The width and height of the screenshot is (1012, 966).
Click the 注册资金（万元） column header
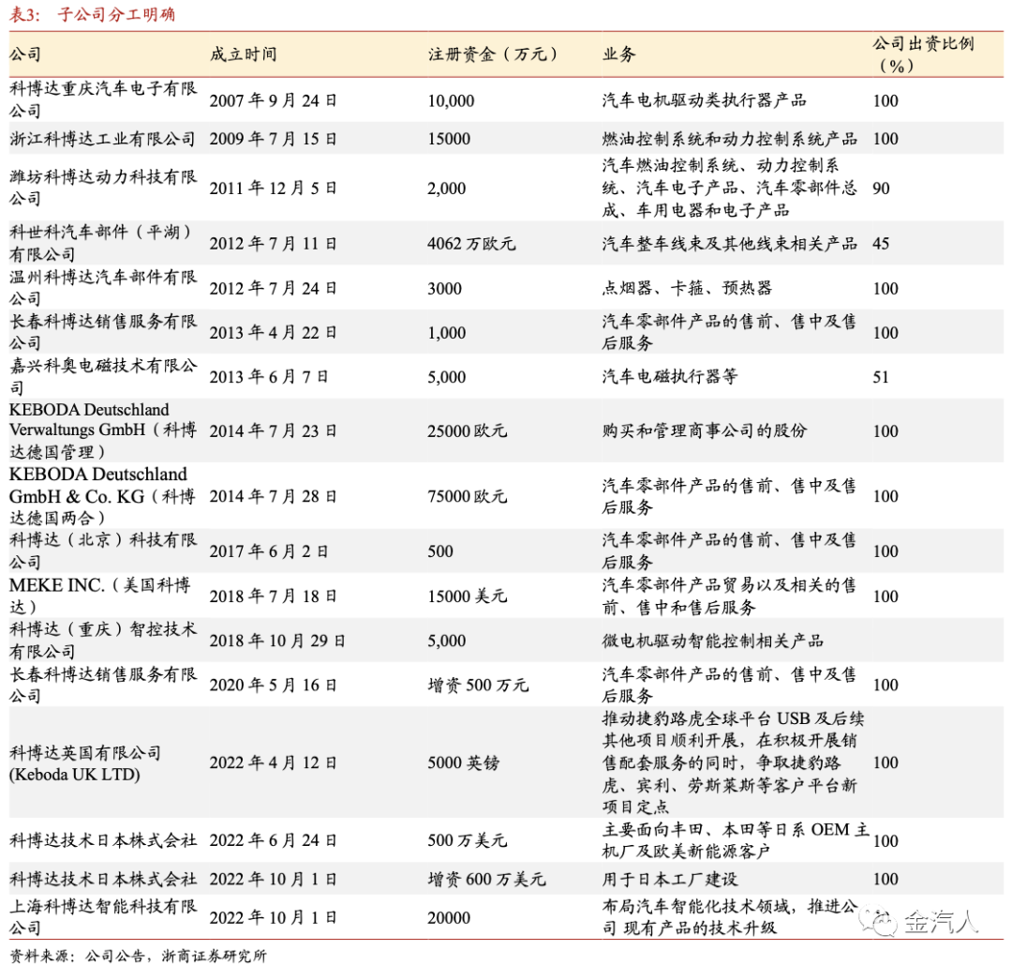pos(493,54)
